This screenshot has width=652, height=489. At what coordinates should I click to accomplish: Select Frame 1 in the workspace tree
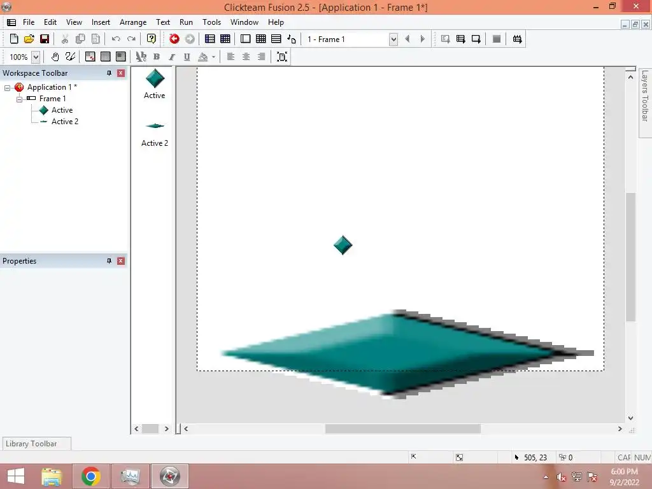click(52, 99)
